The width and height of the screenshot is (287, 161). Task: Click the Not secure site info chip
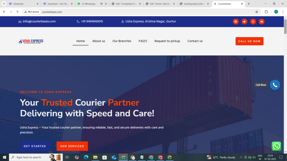32,12
